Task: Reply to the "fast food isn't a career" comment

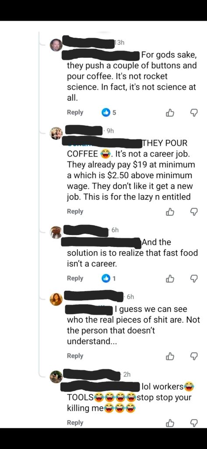Action: (x=75, y=278)
